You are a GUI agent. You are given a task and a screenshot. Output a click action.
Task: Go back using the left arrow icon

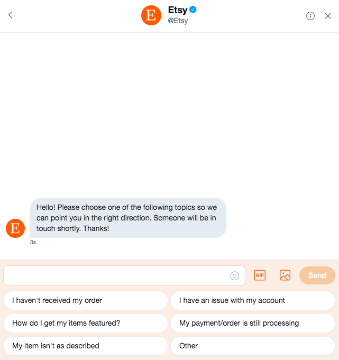click(11, 15)
